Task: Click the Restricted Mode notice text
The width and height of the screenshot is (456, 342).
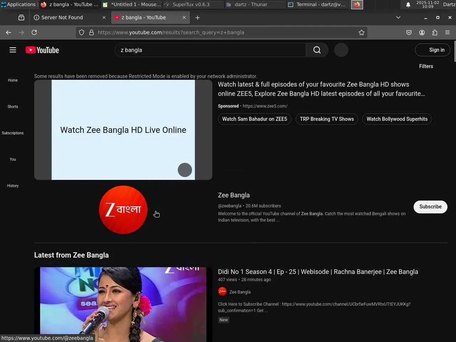Action: pos(146,76)
